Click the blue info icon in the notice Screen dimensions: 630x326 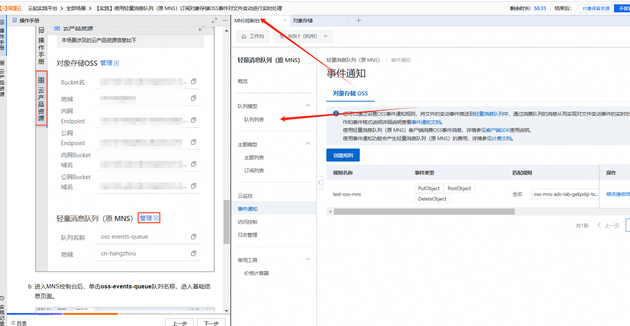point(336,114)
